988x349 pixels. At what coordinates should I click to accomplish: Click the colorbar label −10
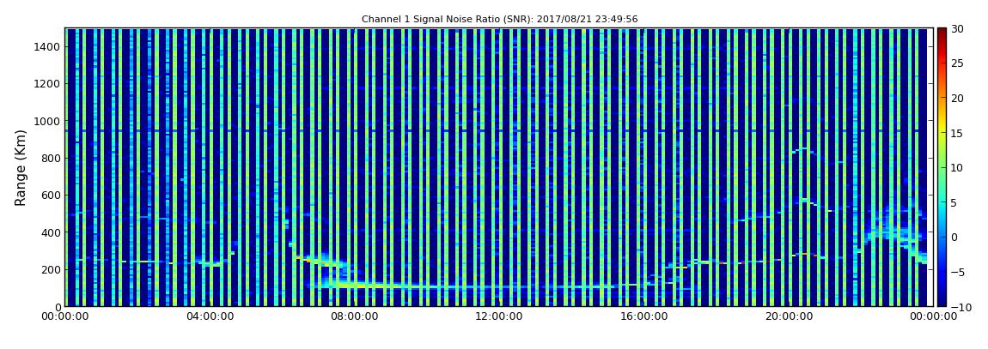click(x=959, y=307)
